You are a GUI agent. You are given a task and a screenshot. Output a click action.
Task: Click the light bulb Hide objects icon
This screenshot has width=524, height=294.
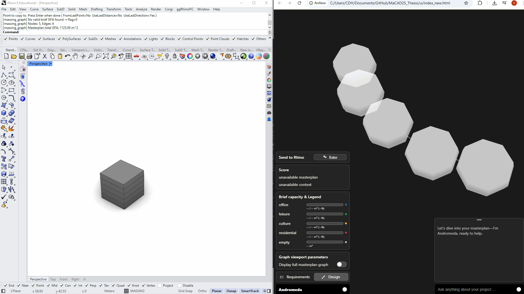167,56
